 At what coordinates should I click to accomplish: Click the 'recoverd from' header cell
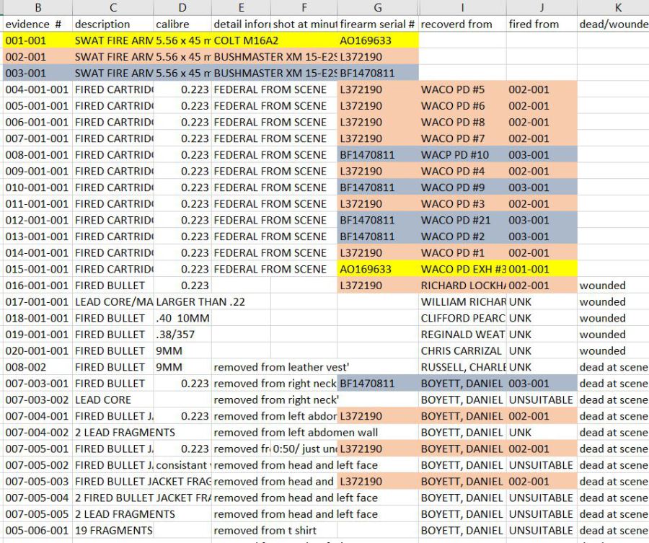462,24
